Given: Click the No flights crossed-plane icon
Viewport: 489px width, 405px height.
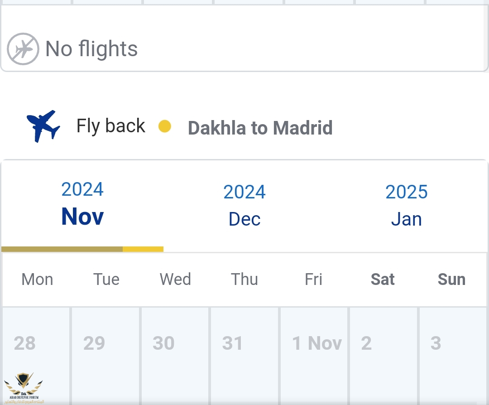Looking at the screenshot, I should (23, 48).
